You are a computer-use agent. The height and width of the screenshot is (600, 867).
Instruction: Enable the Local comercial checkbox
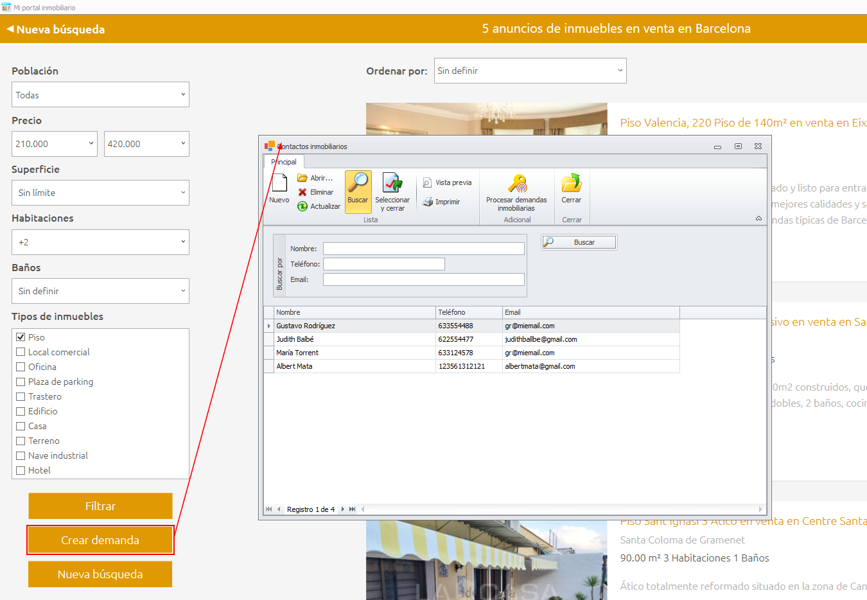coord(21,352)
